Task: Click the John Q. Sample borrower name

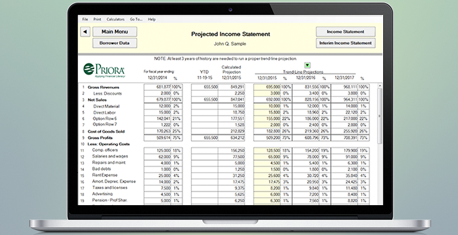Action: 230,44
